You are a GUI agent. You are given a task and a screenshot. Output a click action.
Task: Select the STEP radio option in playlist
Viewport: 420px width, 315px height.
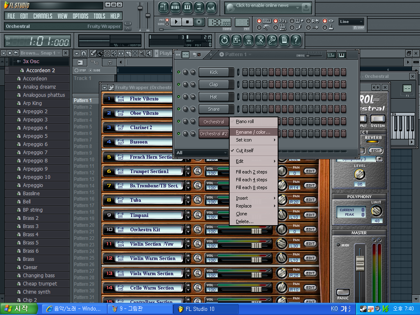[x=77, y=71]
